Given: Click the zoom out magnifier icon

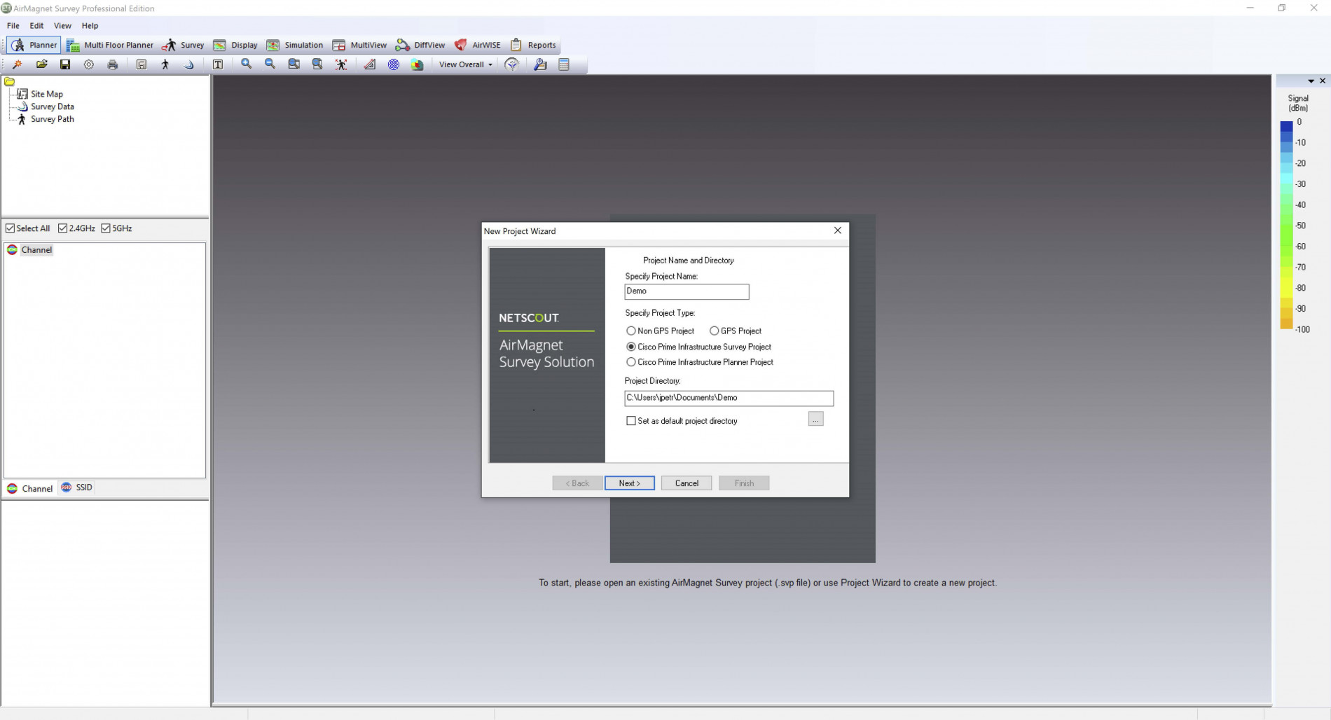Looking at the screenshot, I should click(270, 64).
